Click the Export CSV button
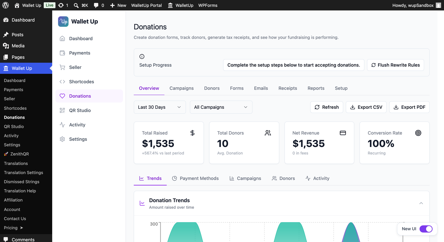Screen dimensions: 444x242 [366, 107]
